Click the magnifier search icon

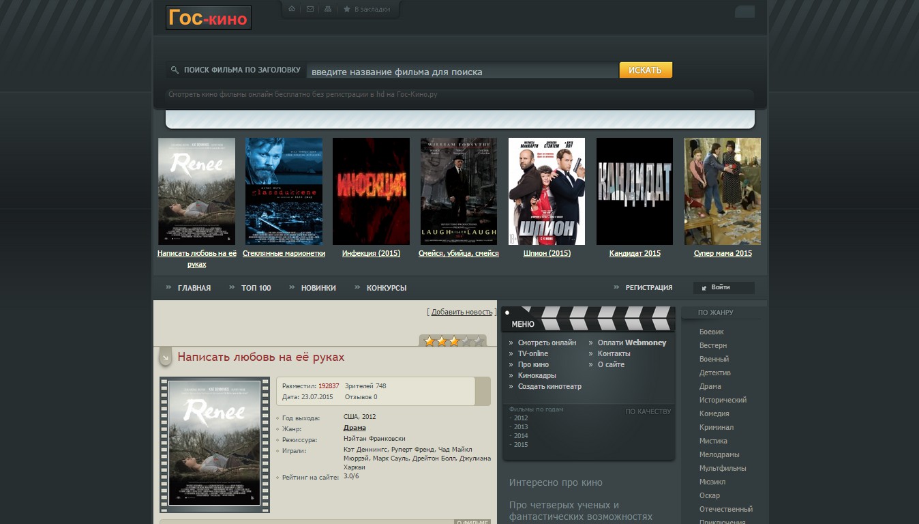pos(175,70)
